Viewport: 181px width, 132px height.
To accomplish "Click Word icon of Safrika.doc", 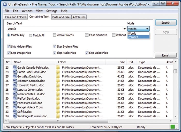I will [x=15, y=111].
